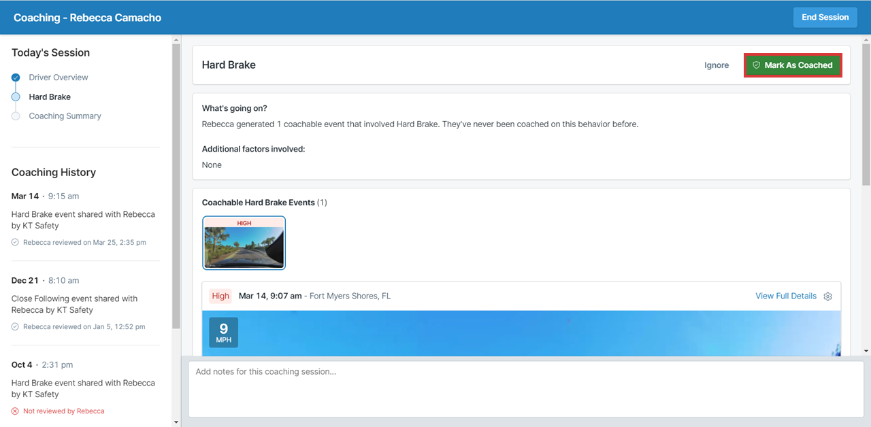The height and width of the screenshot is (427, 871).
Task: Click 'Mar 14, 9:07 am' event timestamp
Action: 270,296
